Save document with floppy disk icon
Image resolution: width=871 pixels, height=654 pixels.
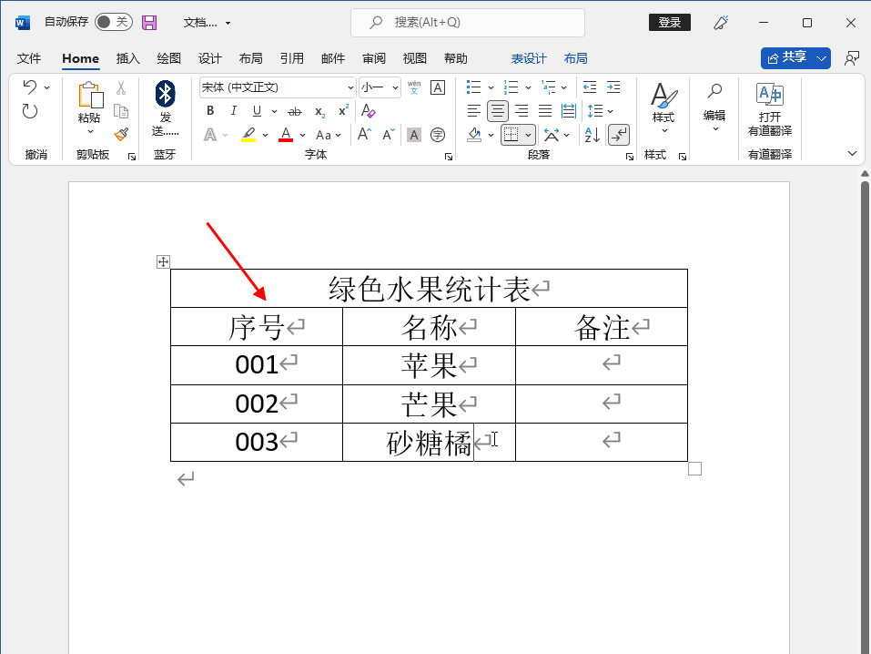[149, 22]
